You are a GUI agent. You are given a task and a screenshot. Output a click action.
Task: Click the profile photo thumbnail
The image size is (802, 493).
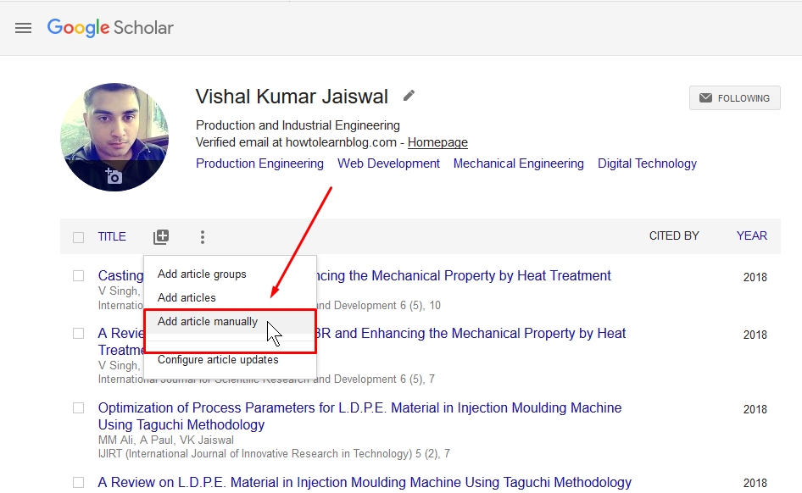[114, 137]
